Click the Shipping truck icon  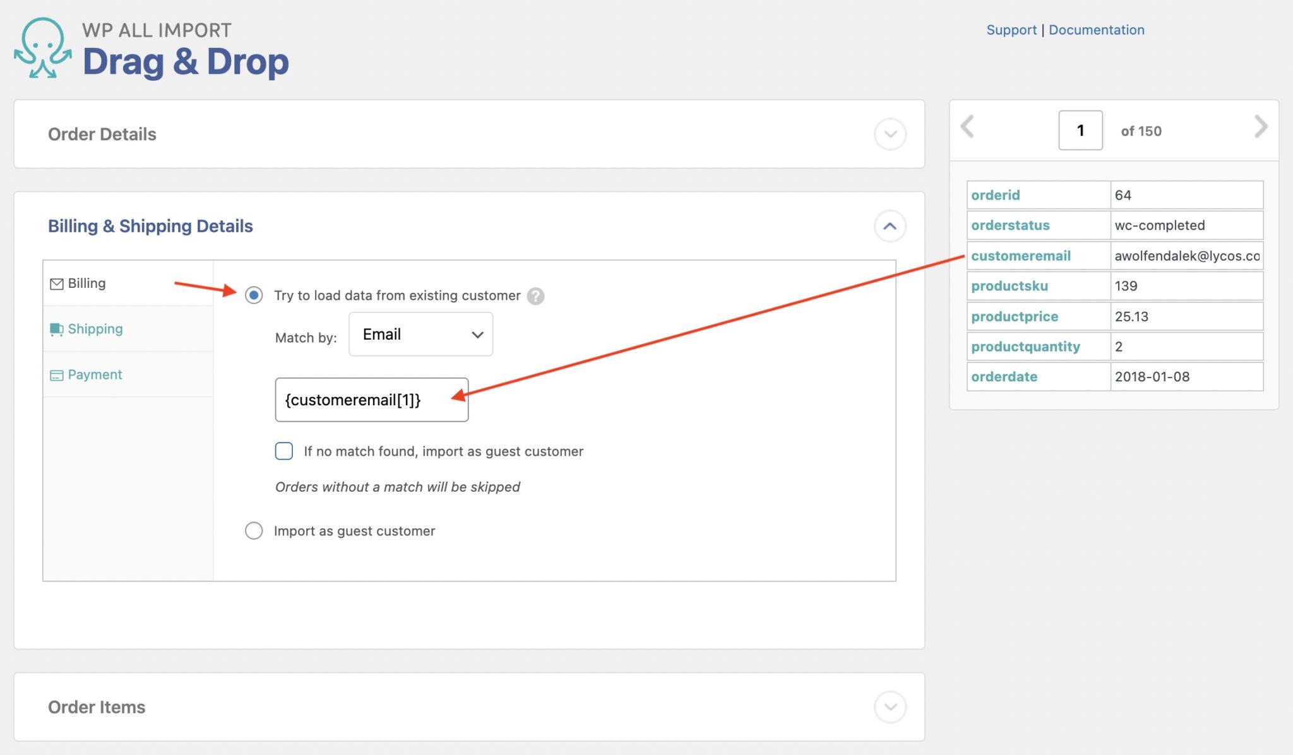click(56, 328)
